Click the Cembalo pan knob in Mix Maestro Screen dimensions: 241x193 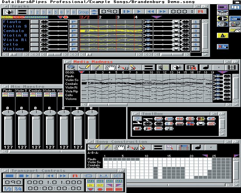tap(36, 113)
